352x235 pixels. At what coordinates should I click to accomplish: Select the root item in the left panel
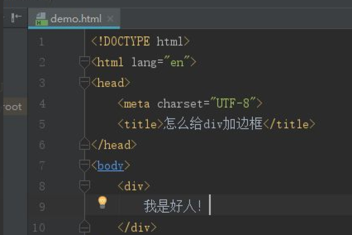13,106
